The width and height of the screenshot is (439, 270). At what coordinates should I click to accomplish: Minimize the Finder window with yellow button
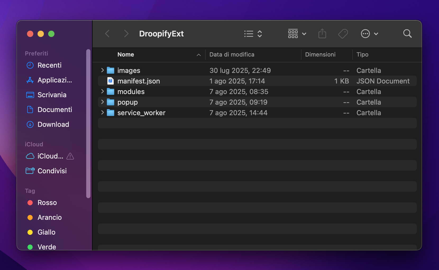[x=41, y=34]
